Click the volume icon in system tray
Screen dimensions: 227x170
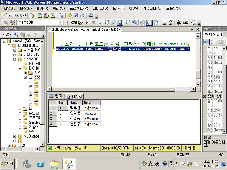pyautogui.click(x=196, y=164)
